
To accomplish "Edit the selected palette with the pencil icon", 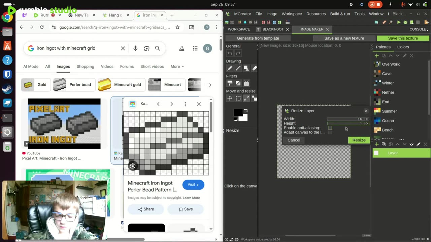I will click(x=404, y=55).
